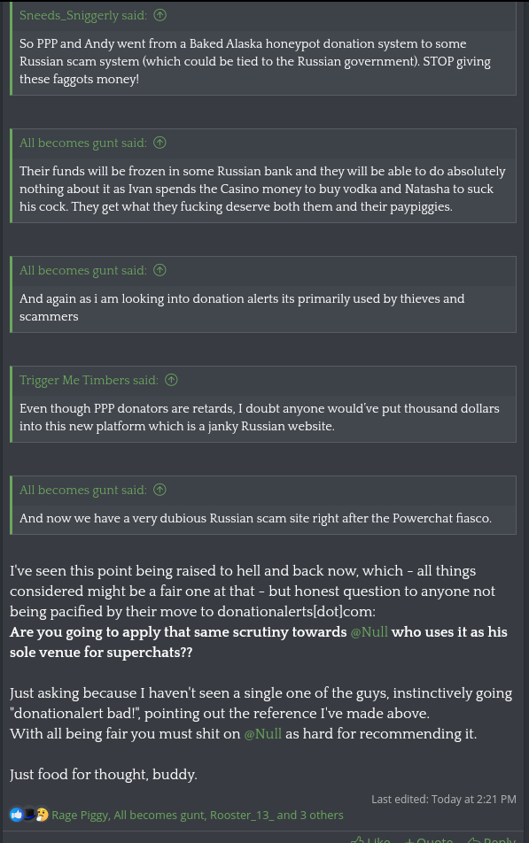Open Trigger Me Timbers said header link
The image size is (529, 843).
[x=89, y=380]
